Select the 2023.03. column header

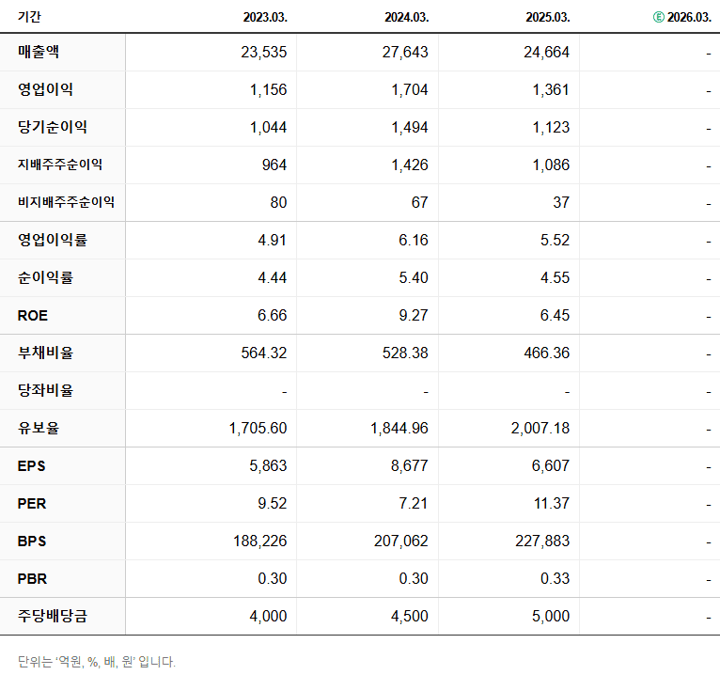tap(265, 18)
